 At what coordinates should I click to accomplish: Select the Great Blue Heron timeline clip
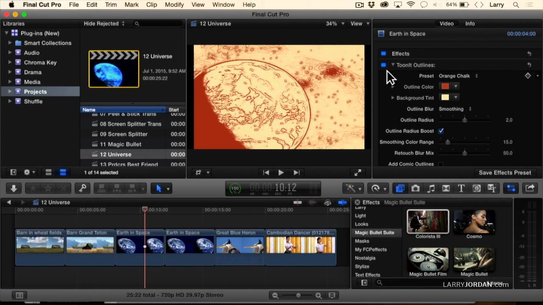240,247
